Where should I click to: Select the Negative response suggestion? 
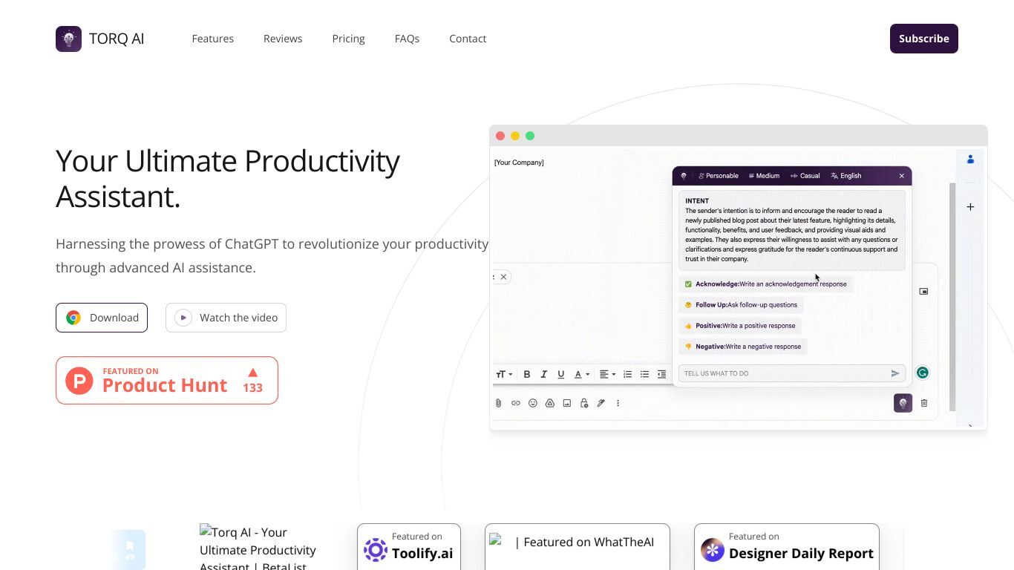click(742, 347)
